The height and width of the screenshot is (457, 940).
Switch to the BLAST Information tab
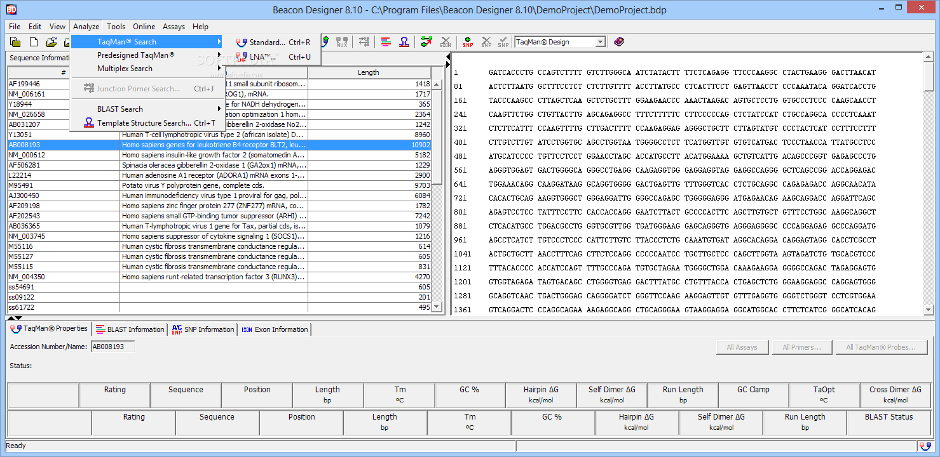coord(130,329)
